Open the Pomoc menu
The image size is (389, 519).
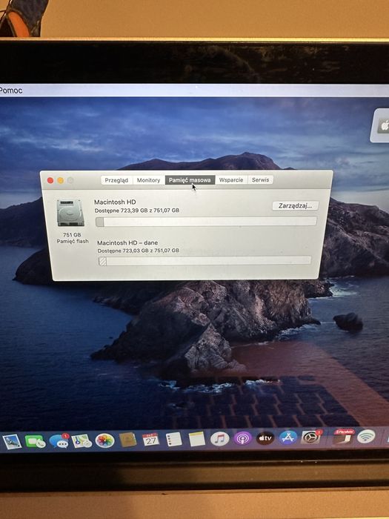[x=11, y=90]
